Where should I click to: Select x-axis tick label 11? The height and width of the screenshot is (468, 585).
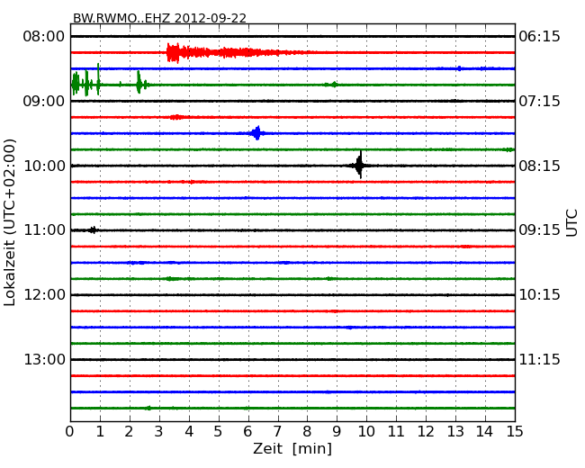396,431
